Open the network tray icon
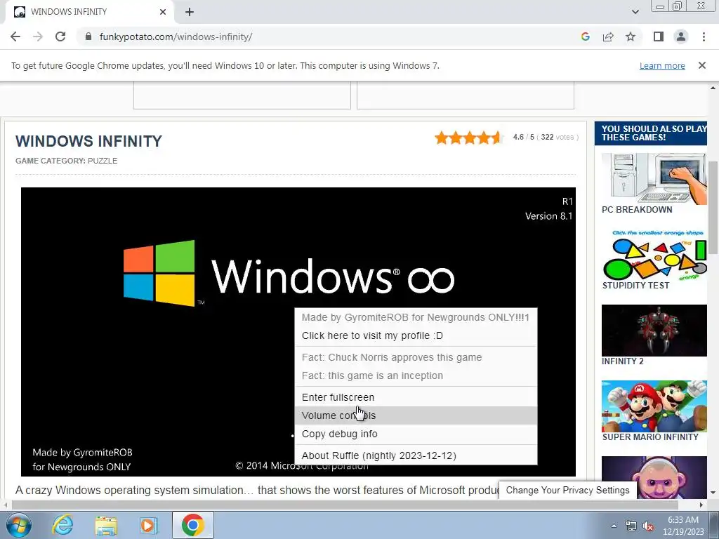Viewport: 719px width, 539px height. [631, 526]
